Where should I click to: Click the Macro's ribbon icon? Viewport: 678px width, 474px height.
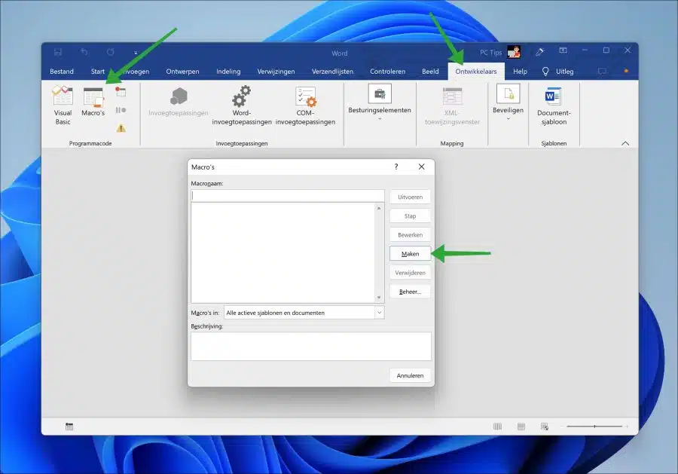click(93, 102)
